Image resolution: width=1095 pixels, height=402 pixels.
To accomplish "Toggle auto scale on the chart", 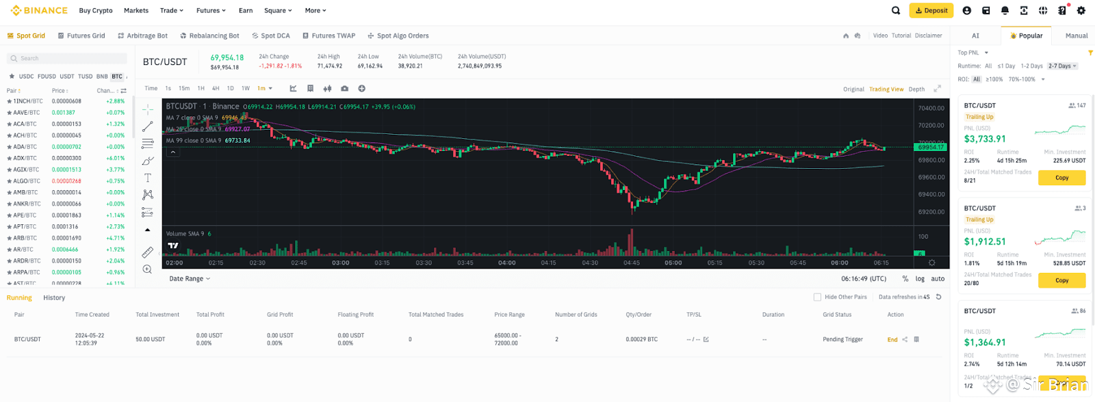I will tap(938, 279).
